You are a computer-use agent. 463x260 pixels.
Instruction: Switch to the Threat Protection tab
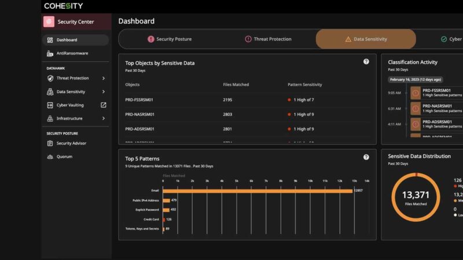(x=267, y=39)
